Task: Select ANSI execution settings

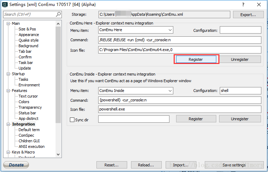Action: coord(31,146)
